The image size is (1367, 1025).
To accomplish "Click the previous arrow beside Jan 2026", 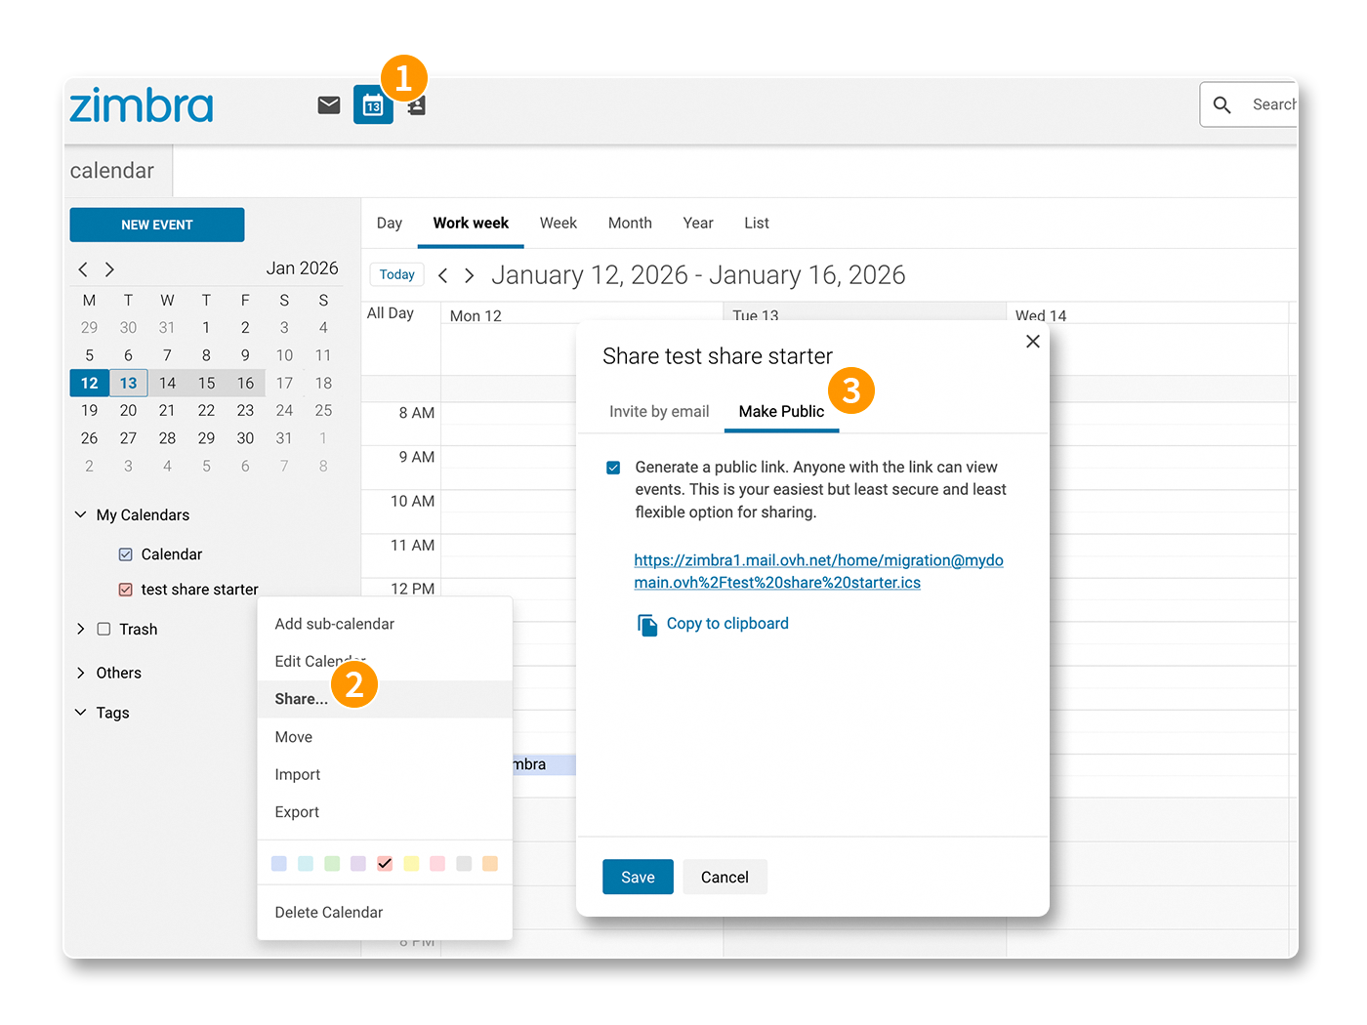I will 83,269.
